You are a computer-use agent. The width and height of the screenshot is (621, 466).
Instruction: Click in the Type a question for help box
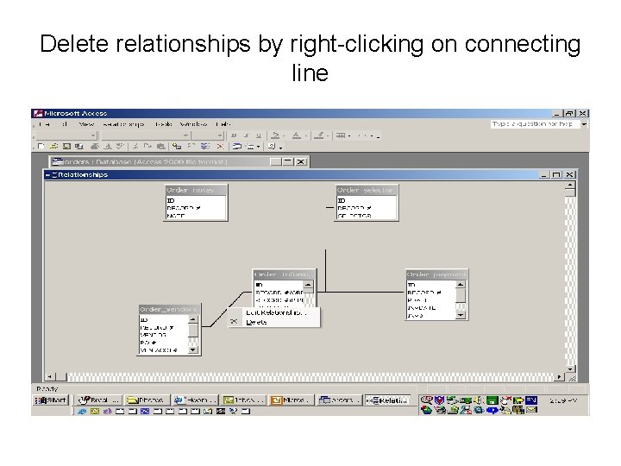535,124
